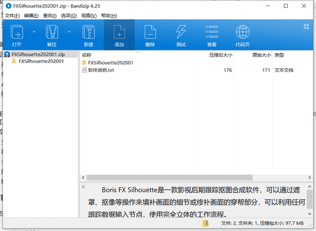Click the horizontal scrollbar thumb

tap(169, 177)
